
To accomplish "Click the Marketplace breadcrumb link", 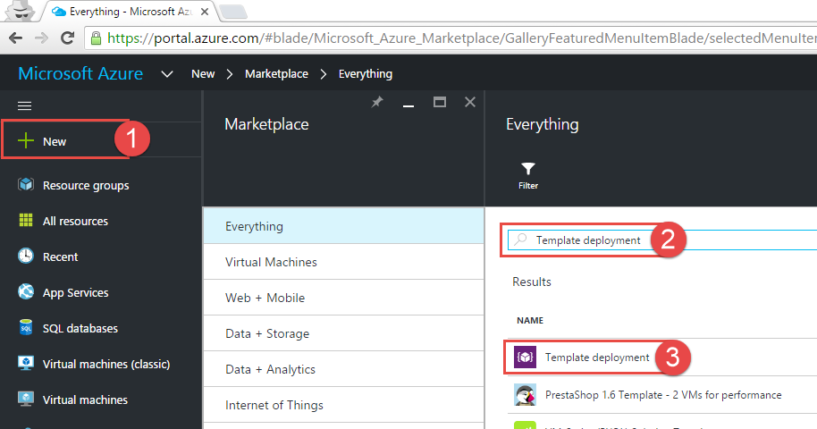I will [x=276, y=73].
